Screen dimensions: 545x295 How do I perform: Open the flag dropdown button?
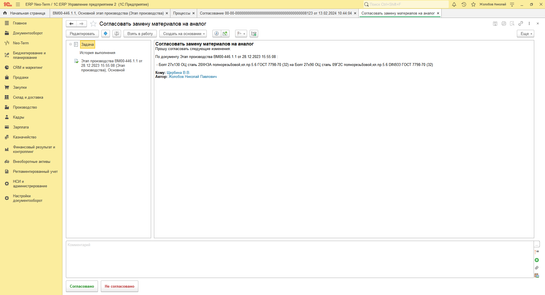[241, 34]
